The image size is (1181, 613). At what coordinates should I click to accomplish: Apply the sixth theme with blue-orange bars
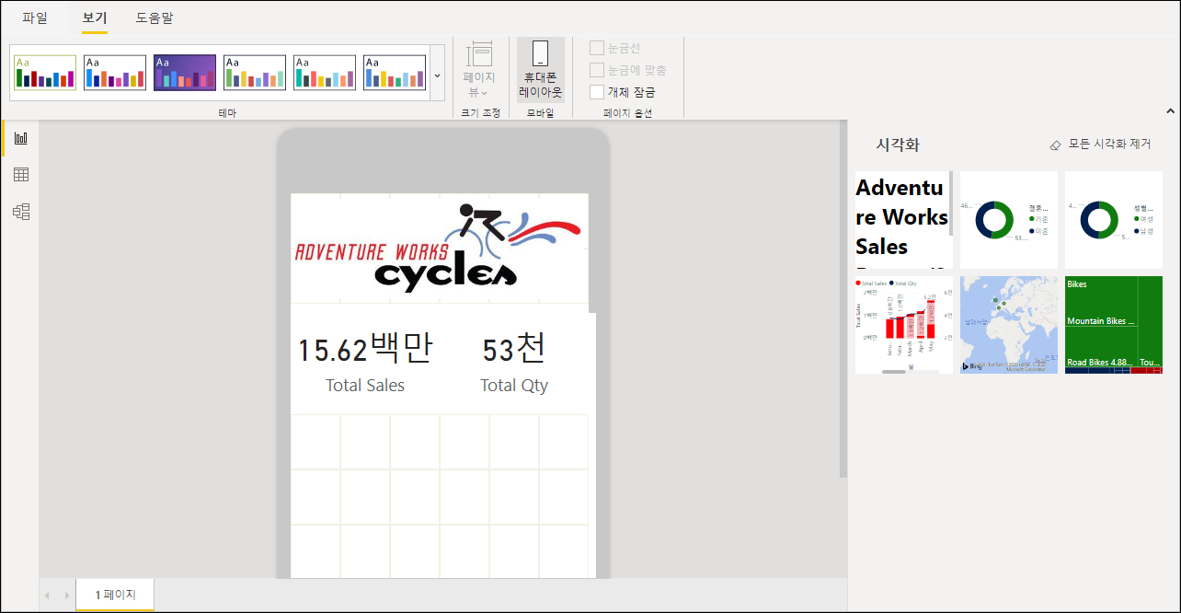tap(395, 73)
